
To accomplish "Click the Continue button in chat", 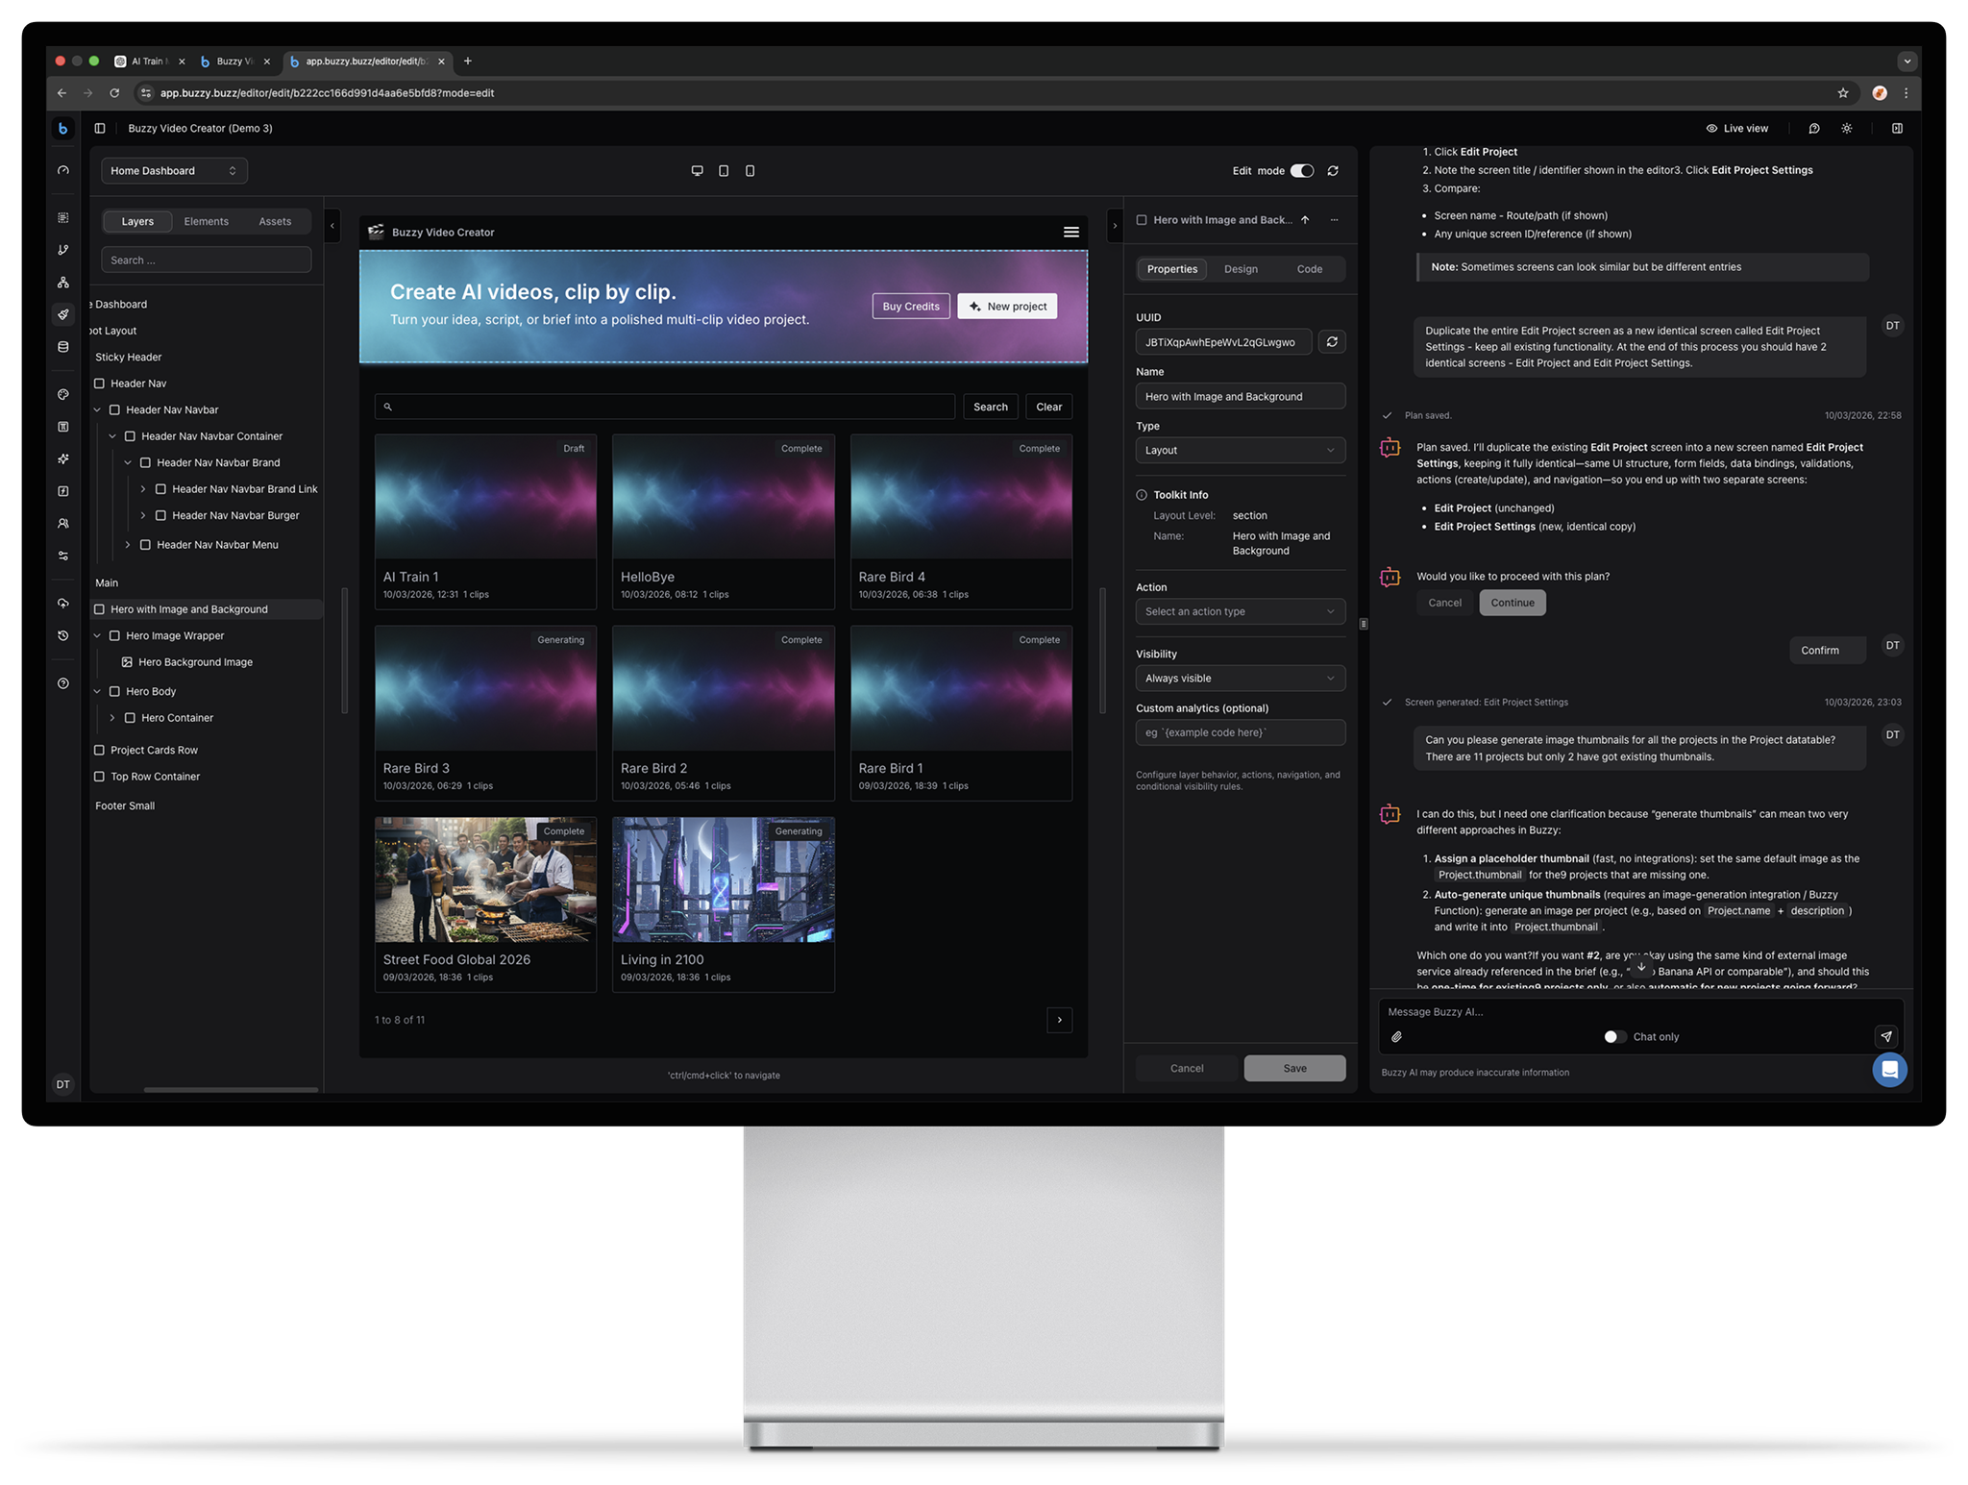I will (x=1512, y=603).
